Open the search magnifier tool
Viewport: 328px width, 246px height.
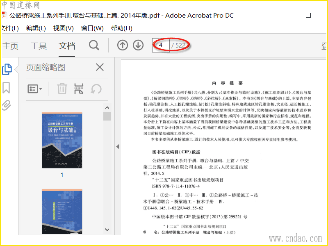pyautogui.click(x=94, y=45)
